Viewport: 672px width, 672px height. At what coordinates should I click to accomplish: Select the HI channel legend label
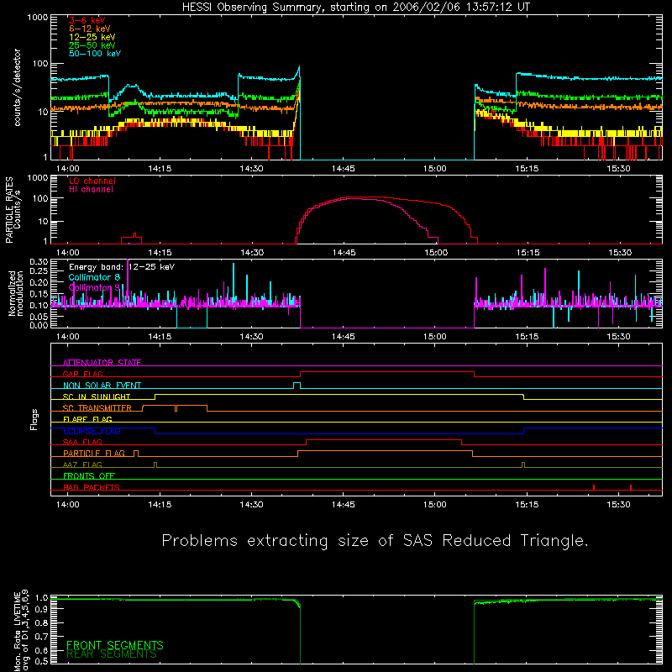(91, 189)
